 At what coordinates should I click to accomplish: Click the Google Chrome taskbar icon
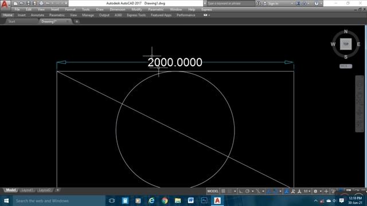click(x=165, y=201)
